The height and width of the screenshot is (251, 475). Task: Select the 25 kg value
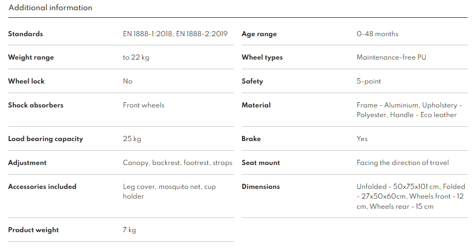(x=131, y=139)
